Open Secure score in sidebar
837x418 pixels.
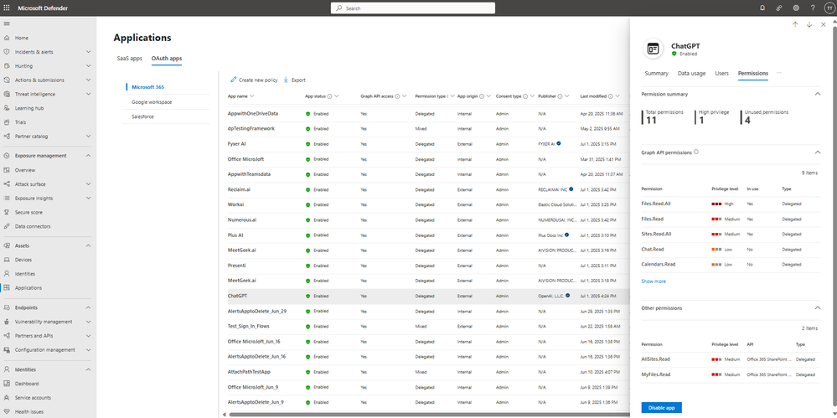[x=28, y=212]
